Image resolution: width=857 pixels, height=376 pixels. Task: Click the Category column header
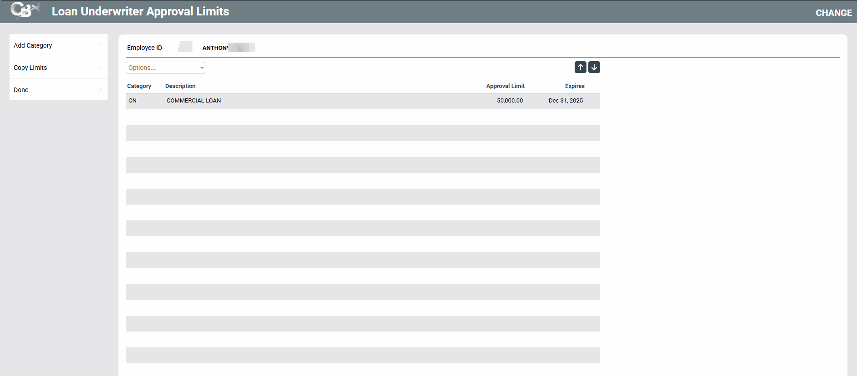click(x=139, y=86)
